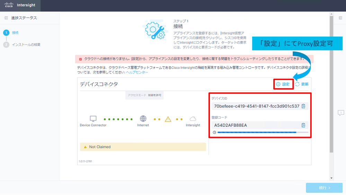
Task: Click the 登録コード label
Action: pos(219,117)
